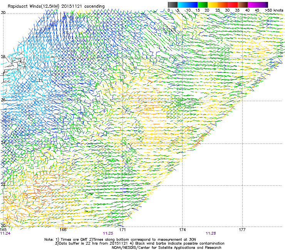Viewport: 285px width, 250px height.
Task: Click the title 'Rapidsact Winds(12.5KM) 20151121 ascending'
Action: [x=56, y=7]
